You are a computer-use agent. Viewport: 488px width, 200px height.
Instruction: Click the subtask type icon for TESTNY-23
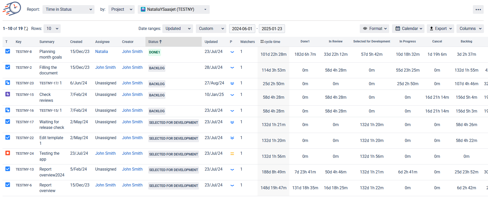click(x=8, y=83)
